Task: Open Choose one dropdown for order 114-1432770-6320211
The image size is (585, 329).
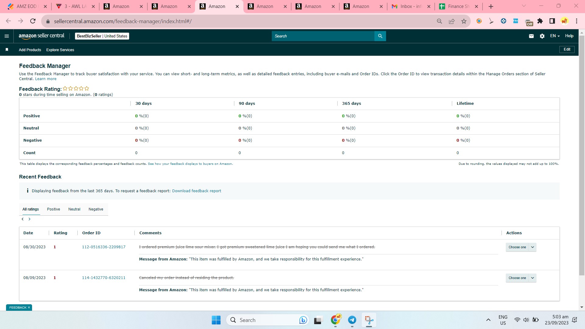Action: tap(521, 278)
